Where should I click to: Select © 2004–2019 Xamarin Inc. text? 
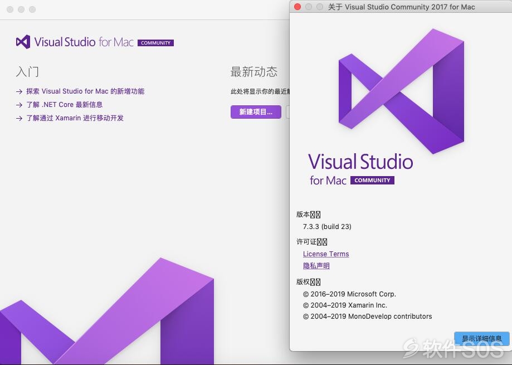(x=345, y=305)
